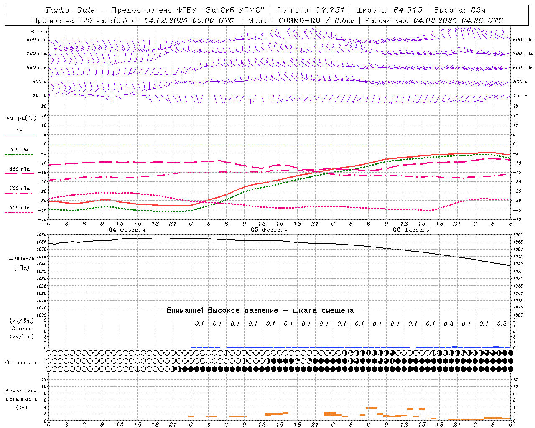Click the '700 гПа' temperature legend entry
Viewport: 535px width, 428px height.
click(x=20, y=189)
